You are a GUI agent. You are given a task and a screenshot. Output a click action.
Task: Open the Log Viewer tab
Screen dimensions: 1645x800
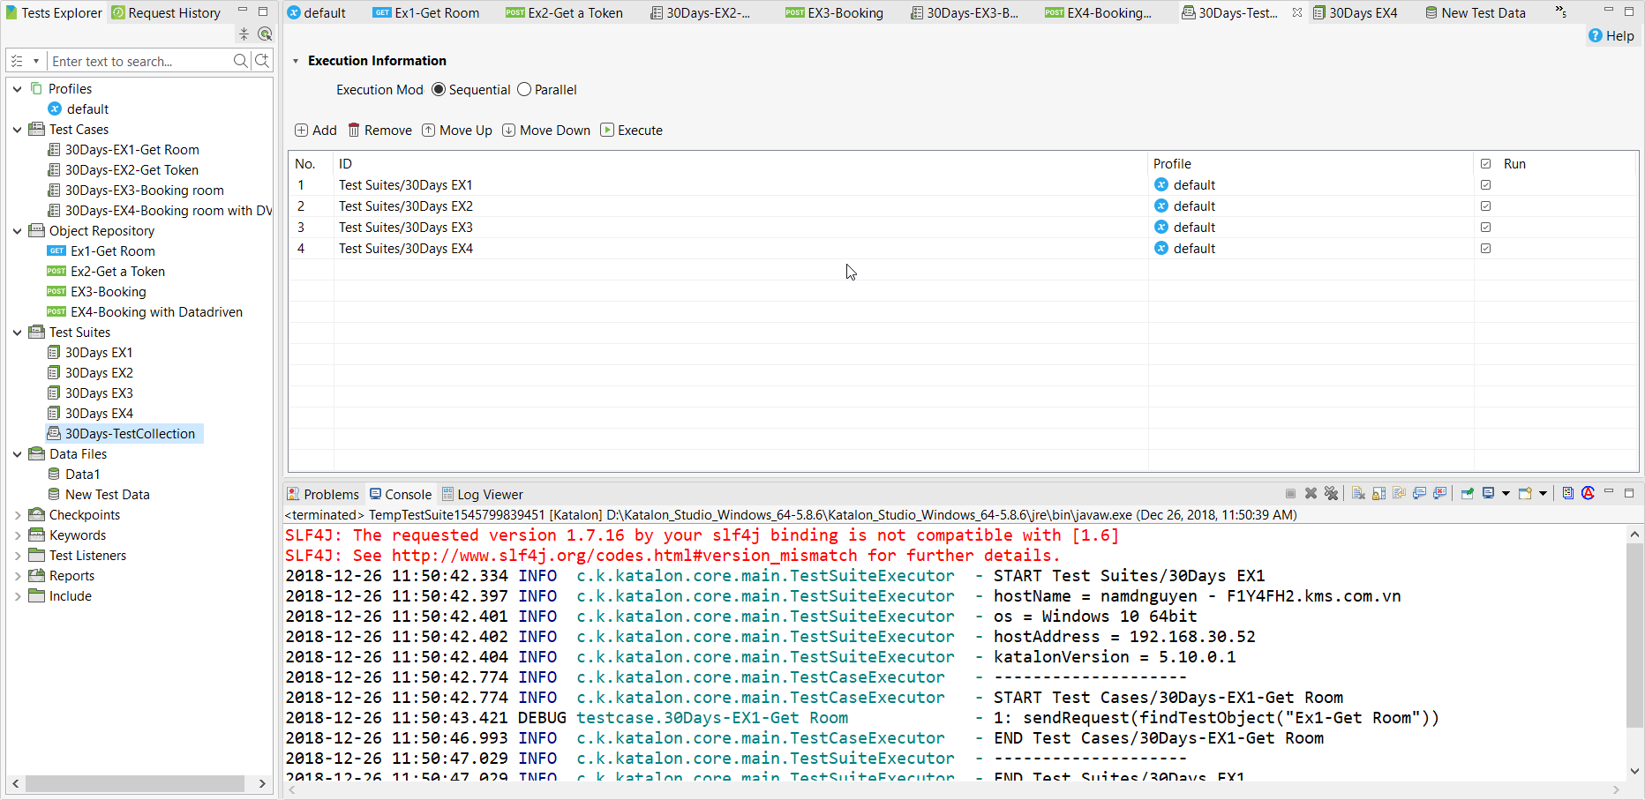[482, 495]
